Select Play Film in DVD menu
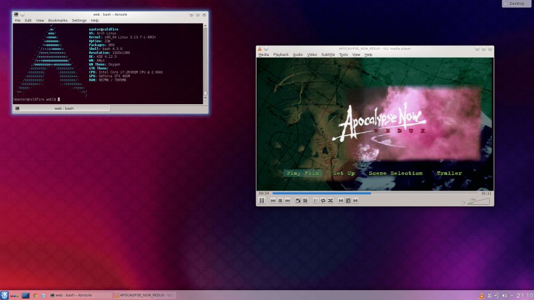 303,173
